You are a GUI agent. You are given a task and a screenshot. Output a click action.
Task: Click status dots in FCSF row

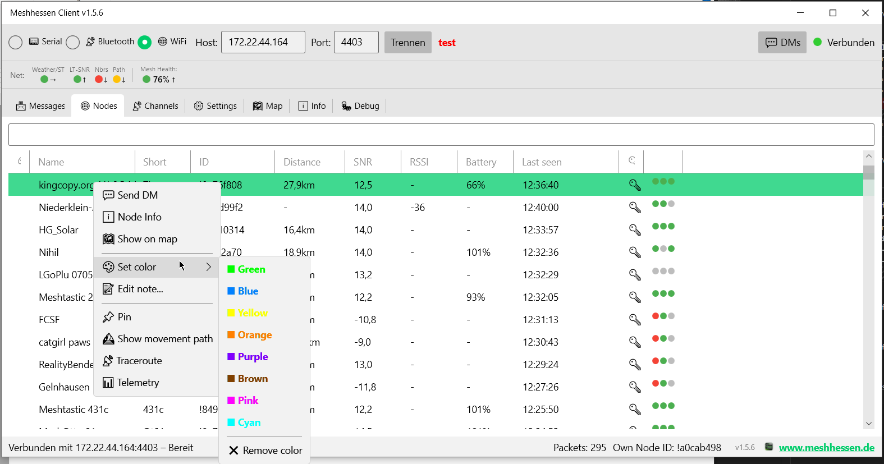pyautogui.click(x=663, y=316)
